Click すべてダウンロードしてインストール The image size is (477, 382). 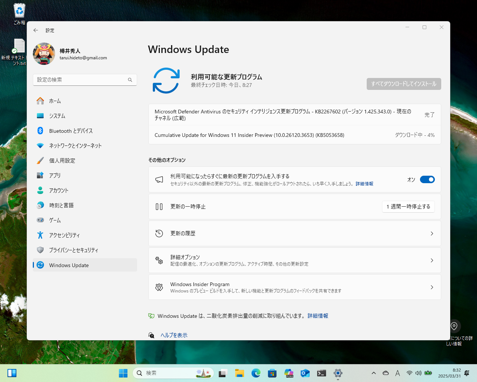pos(404,84)
